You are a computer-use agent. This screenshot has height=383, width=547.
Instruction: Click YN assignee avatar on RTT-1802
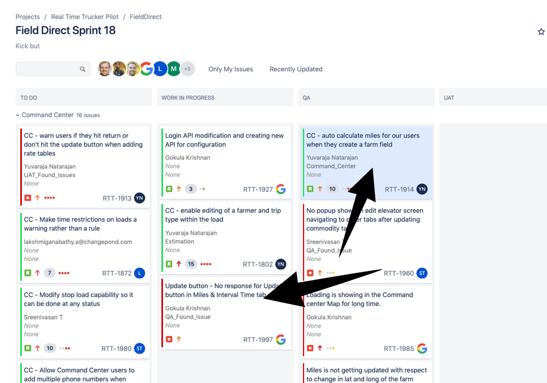click(281, 264)
